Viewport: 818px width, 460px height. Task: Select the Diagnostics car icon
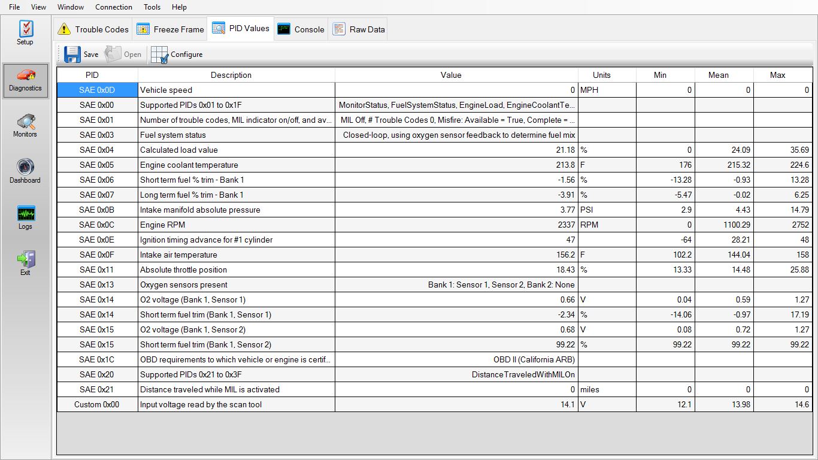tap(25, 76)
